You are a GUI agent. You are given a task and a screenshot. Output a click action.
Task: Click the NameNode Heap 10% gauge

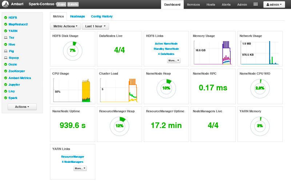[x=166, y=88]
